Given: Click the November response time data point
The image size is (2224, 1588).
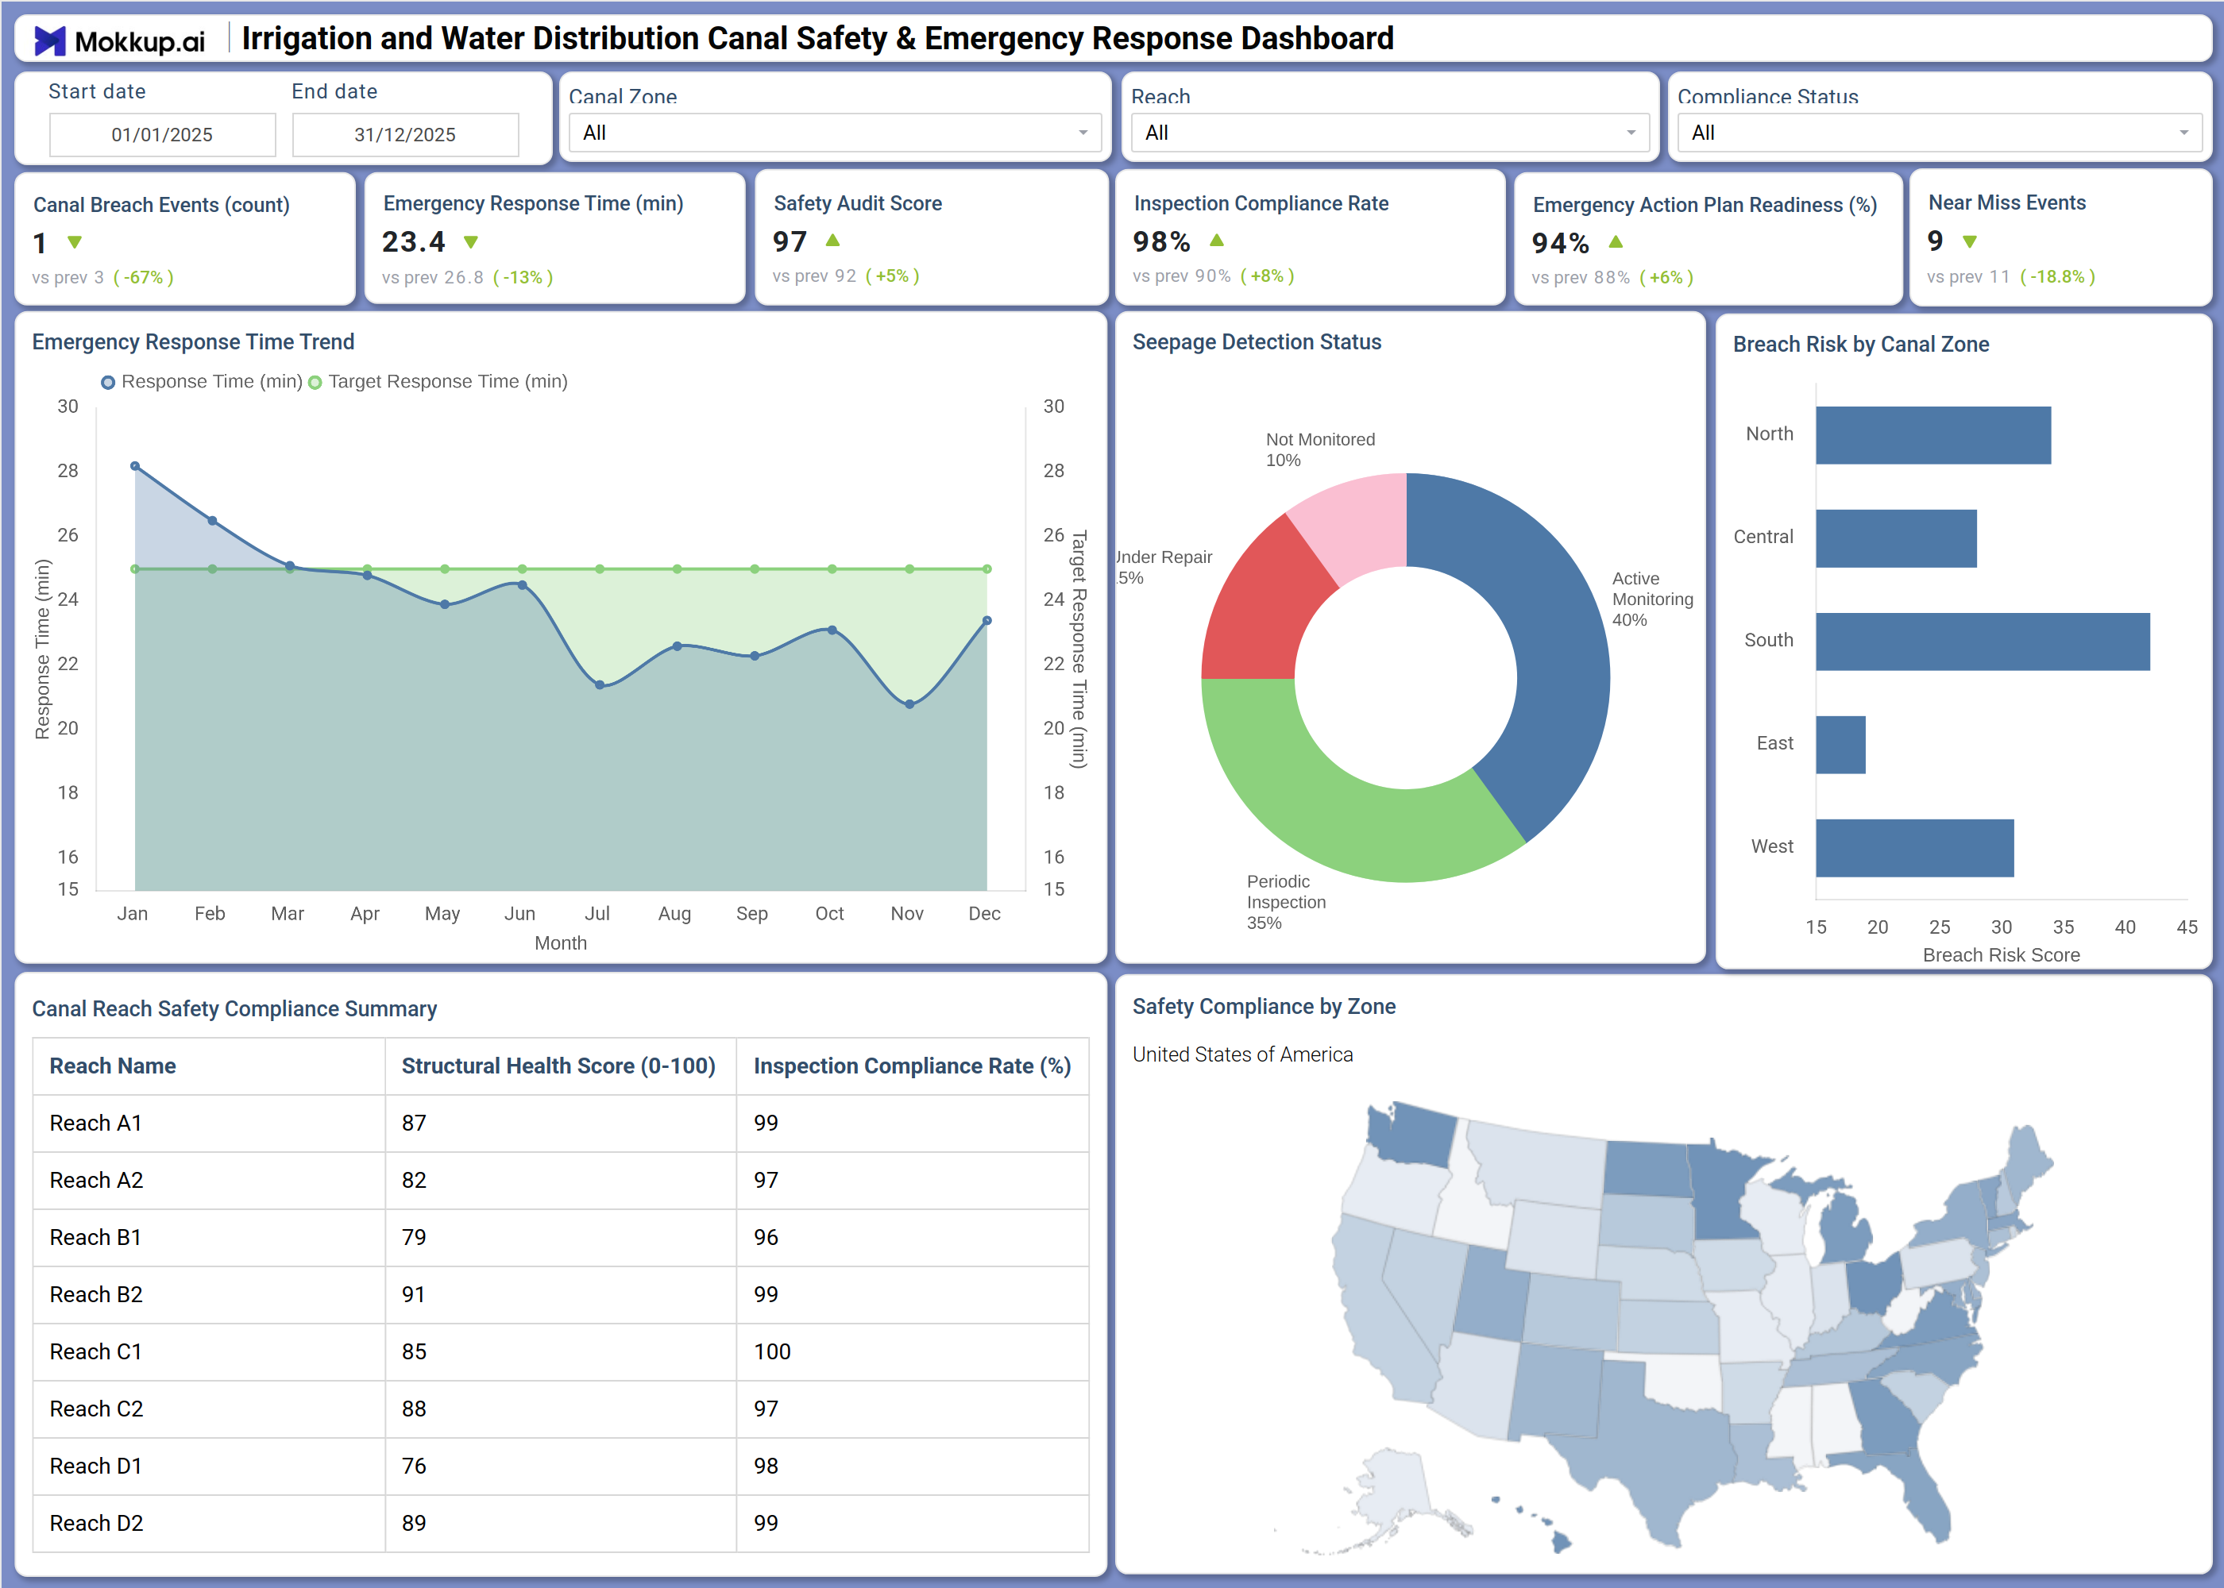Looking at the screenshot, I should pos(909,704).
